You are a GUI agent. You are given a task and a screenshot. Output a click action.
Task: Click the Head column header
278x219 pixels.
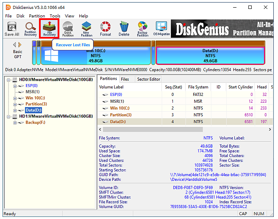262,87
